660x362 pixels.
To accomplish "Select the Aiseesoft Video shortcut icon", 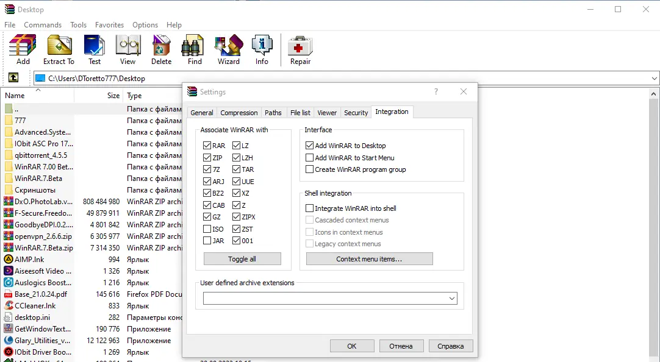I will [9, 271].
